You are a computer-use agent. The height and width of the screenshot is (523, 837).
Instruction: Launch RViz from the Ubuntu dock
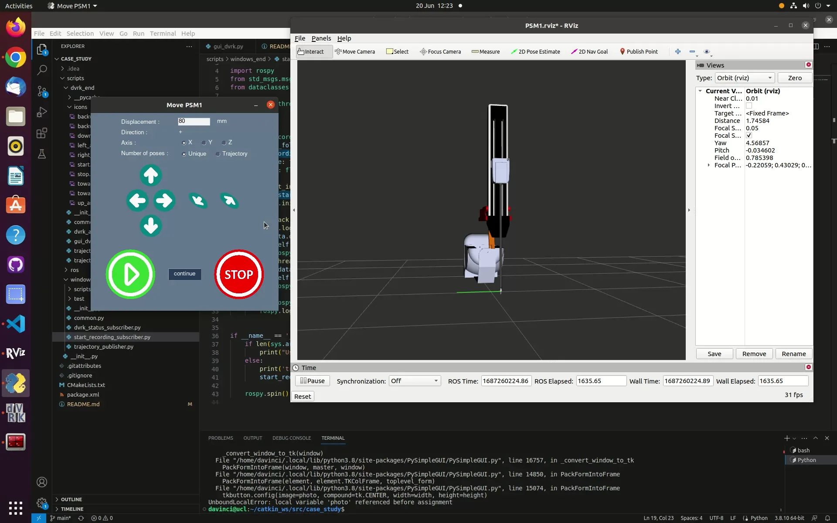point(16,353)
